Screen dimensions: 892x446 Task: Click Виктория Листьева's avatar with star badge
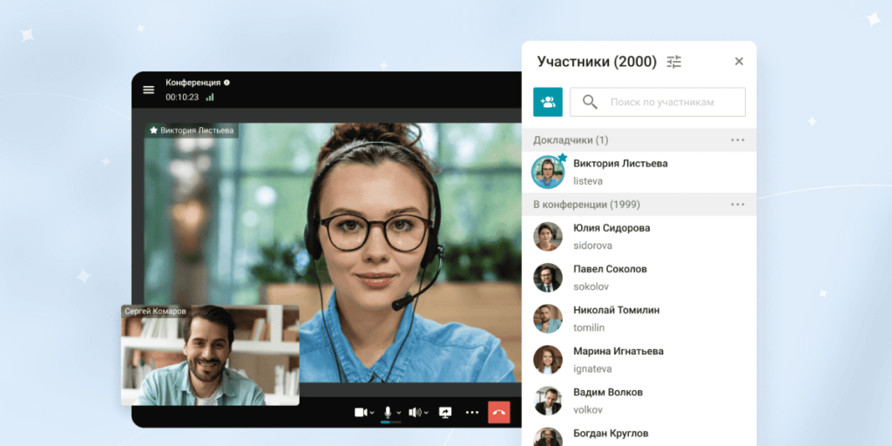coord(549,172)
